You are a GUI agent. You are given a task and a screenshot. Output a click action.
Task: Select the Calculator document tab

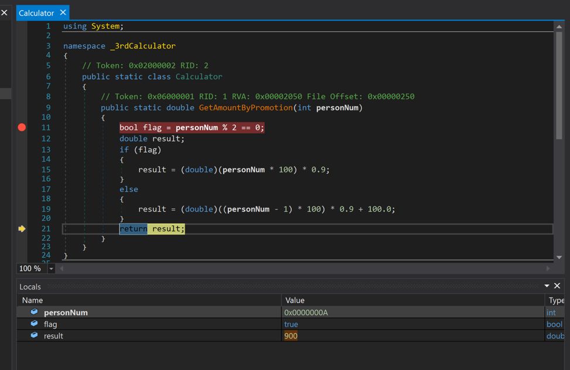(x=36, y=13)
